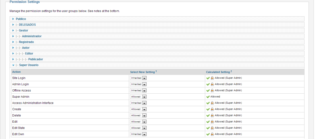
Task: Expand the Publico group panel
Action: click(157, 19)
